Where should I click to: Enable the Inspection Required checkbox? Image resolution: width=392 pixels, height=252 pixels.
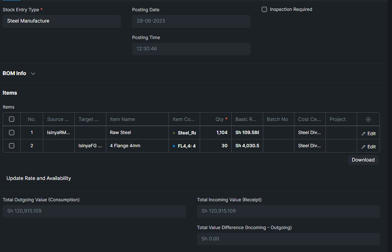(264, 9)
